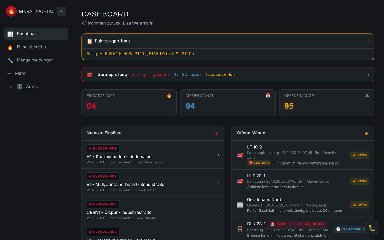Click the FAHRZEUG AUSSER DIENST tag
384x240 pixels.
point(298,224)
